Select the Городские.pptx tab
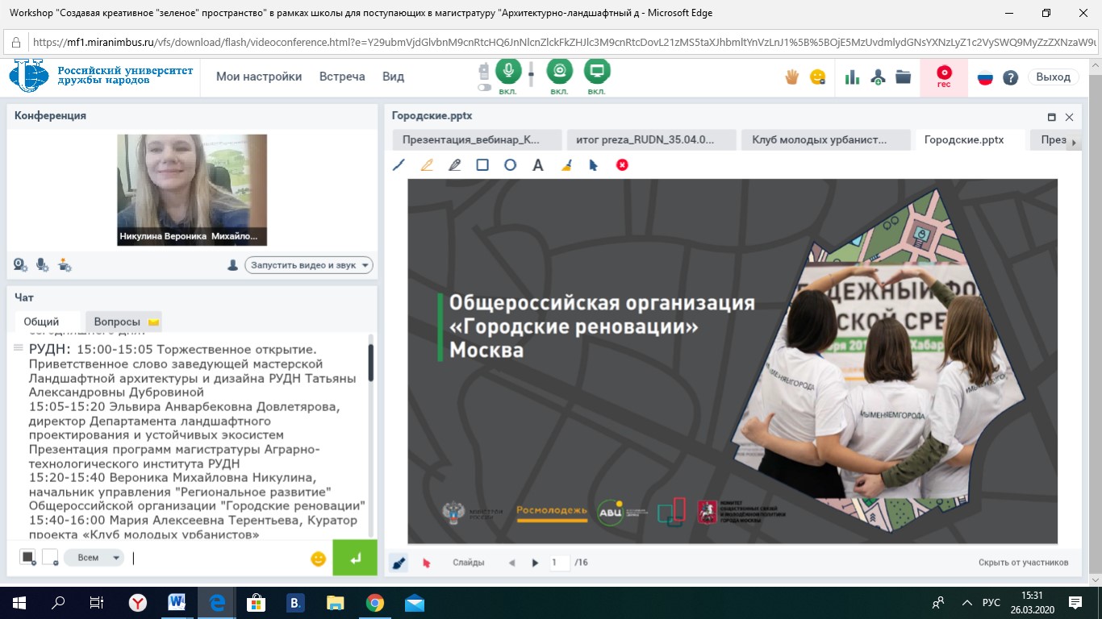Viewport: 1102px width, 619px height. click(971, 139)
